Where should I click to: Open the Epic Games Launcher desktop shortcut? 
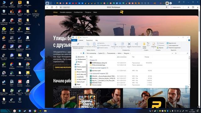[x=4, y=57]
